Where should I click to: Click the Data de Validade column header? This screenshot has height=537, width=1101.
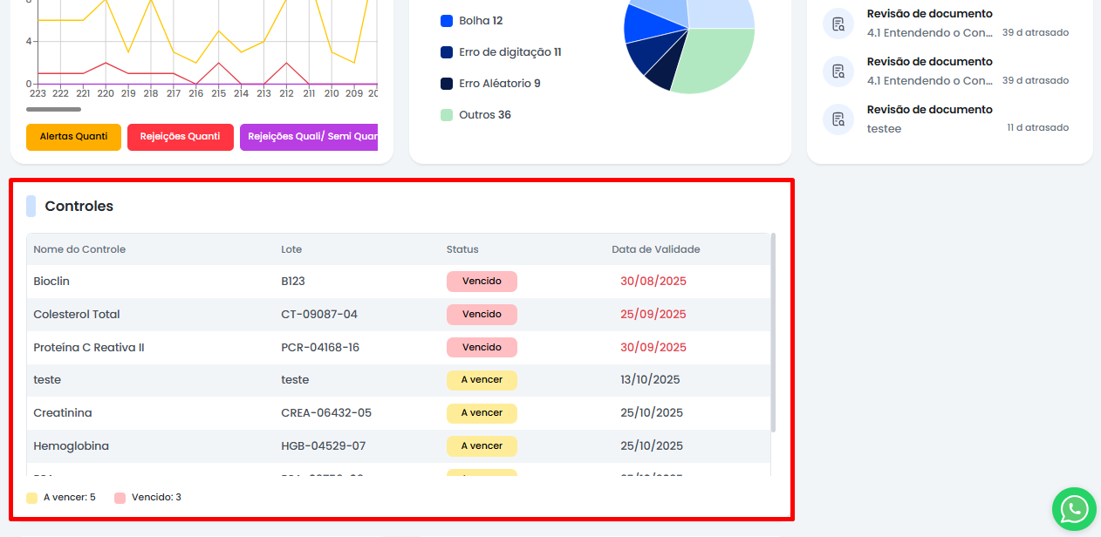655,249
